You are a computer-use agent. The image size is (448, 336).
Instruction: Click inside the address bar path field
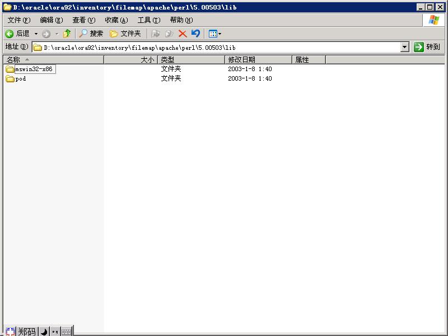point(217,48)
